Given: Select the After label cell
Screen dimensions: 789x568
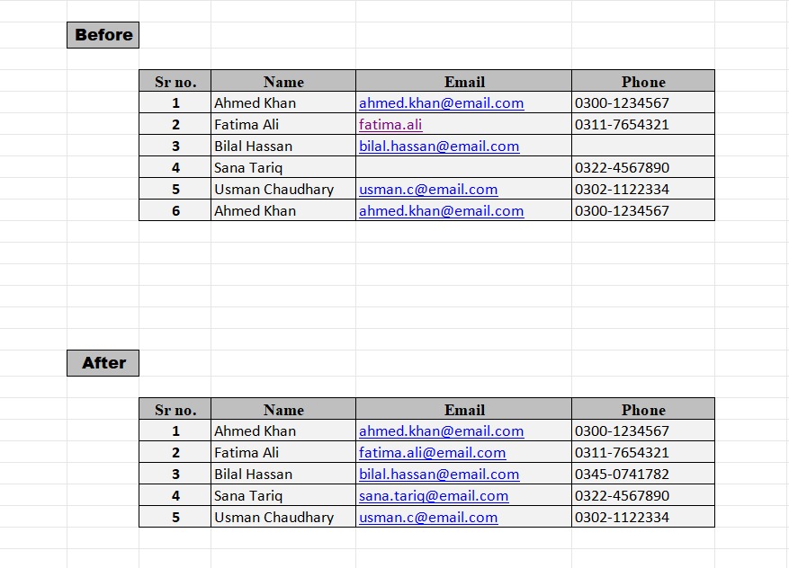Looking at the screenshot, I should pyautogui.click(x=103, y=363).
